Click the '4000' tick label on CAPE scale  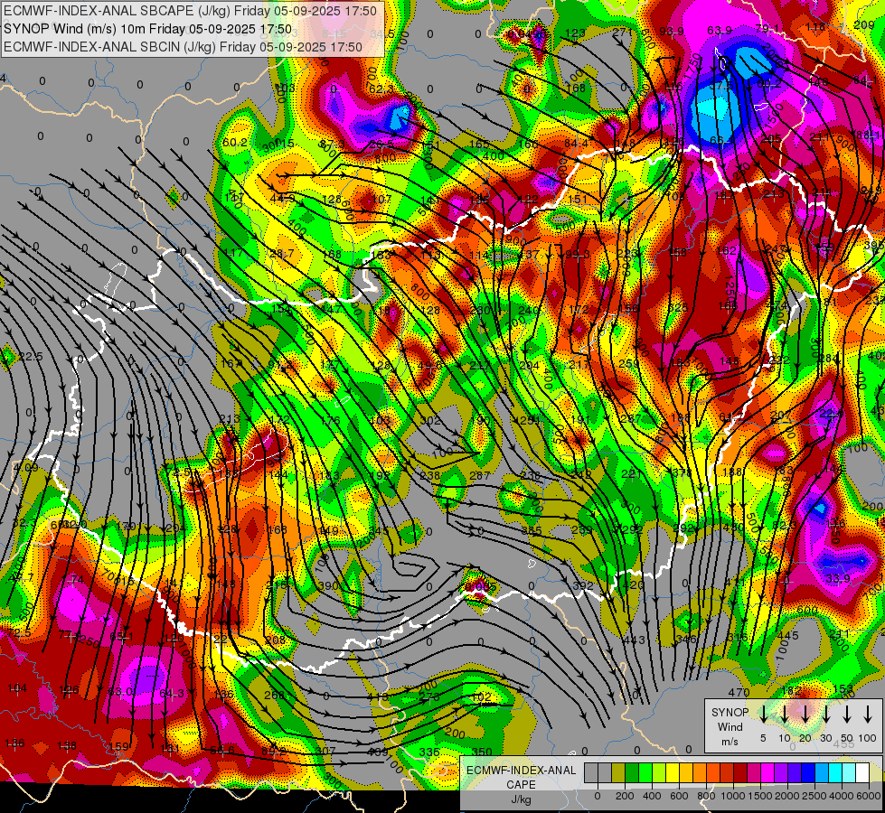pos(842,796)
